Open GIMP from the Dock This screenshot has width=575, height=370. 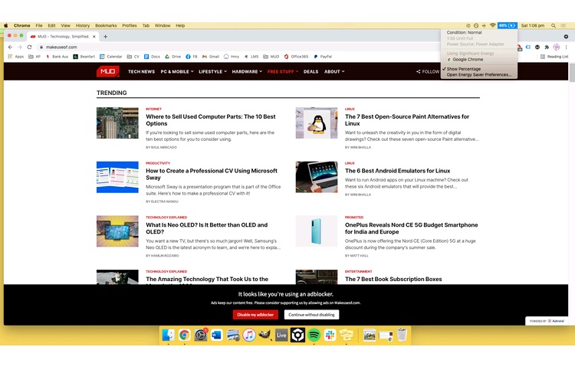265,335
